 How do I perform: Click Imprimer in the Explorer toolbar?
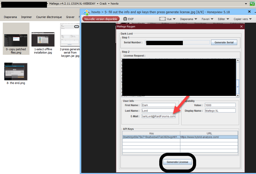coord(26,17)
